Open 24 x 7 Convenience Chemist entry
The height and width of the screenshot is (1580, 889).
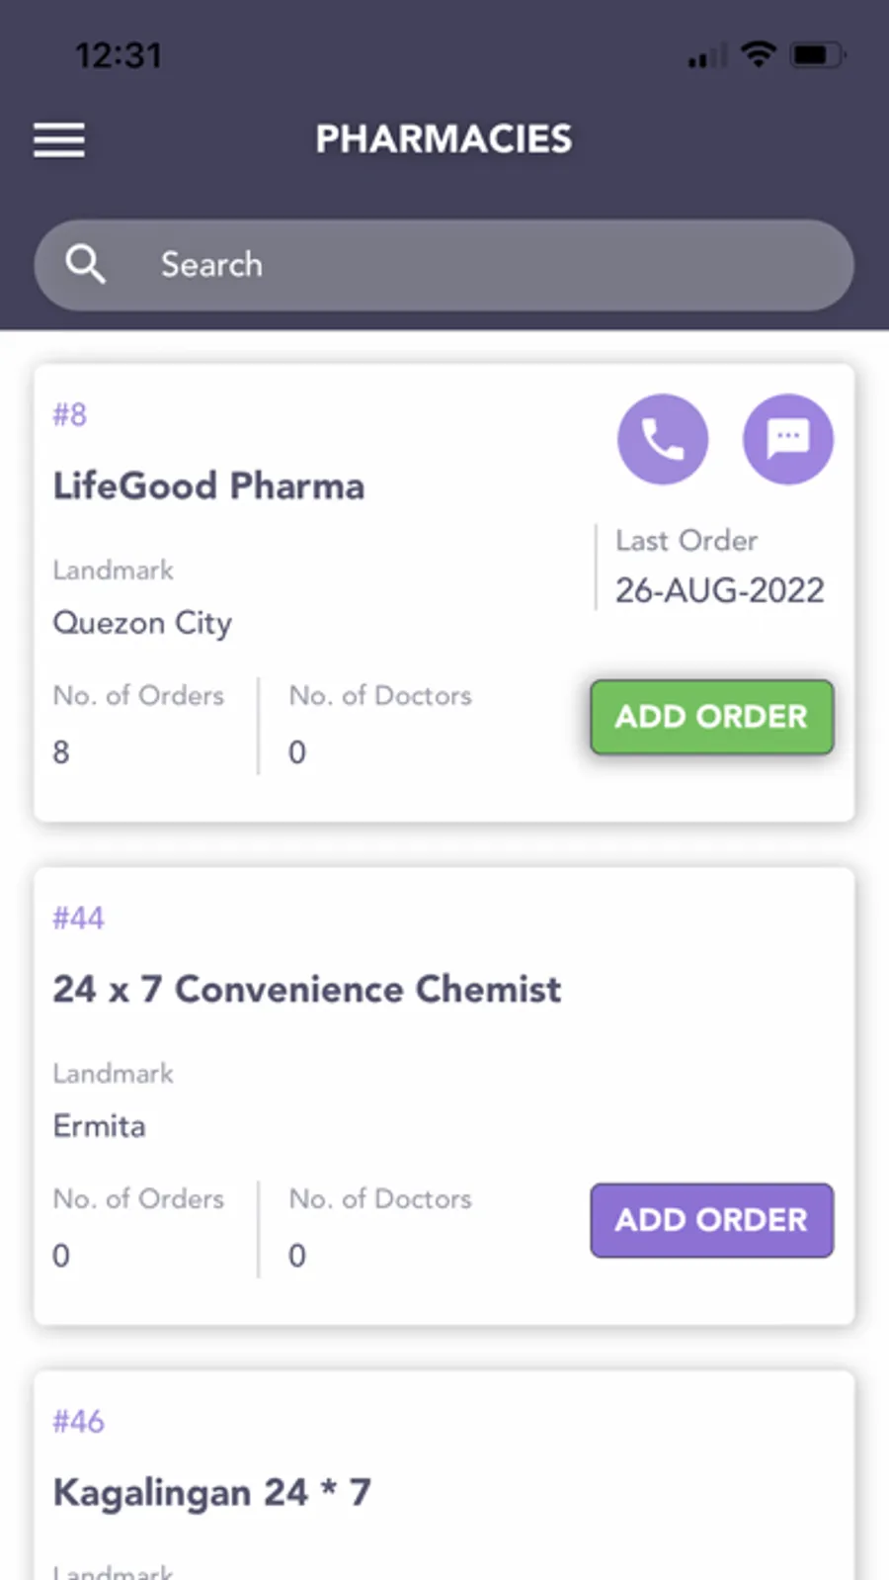click(x=306, y=990)
